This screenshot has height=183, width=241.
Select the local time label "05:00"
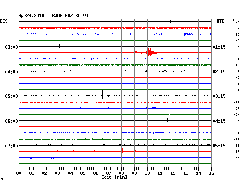pyautogui.click(x=11, y=96)
